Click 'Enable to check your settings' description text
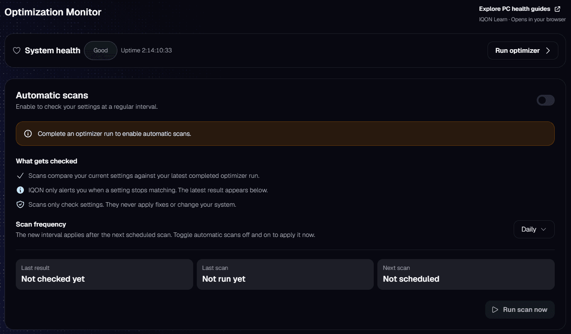The width and height of the screenshot is (571, 334). pos(87,107)
